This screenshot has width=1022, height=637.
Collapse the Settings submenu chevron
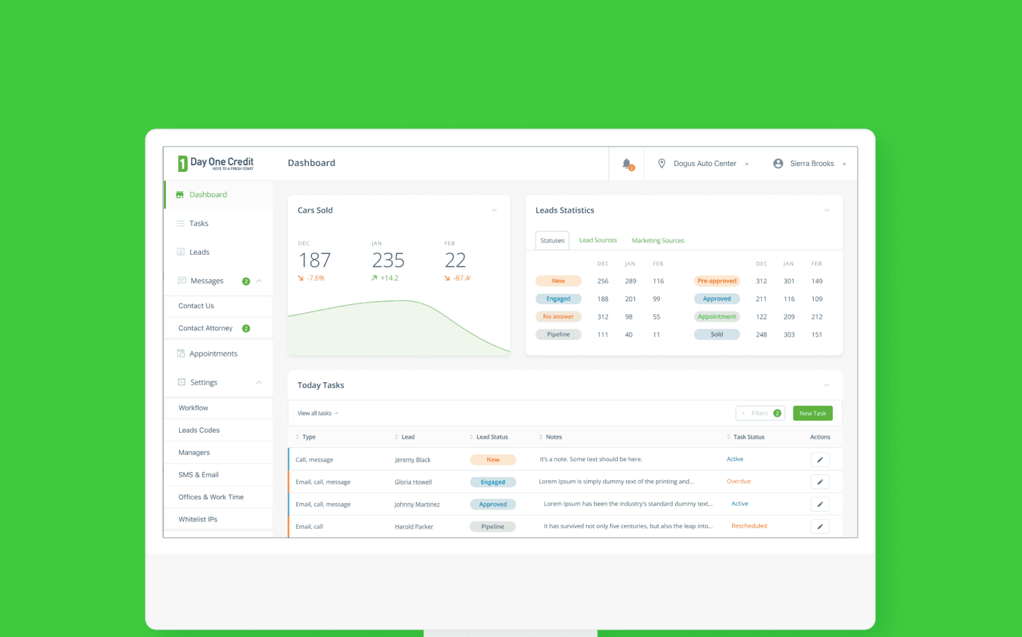tap(259, 383)
